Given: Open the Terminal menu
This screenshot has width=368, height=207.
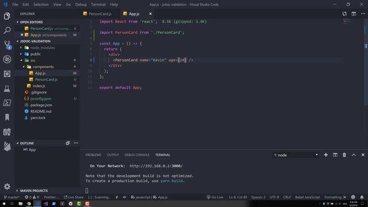Looking at the screenshot, I should pyautogui.click(x=98, y=5).
